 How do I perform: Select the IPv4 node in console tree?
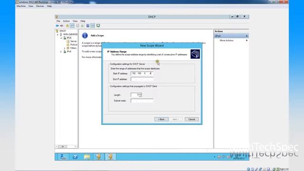69,38
